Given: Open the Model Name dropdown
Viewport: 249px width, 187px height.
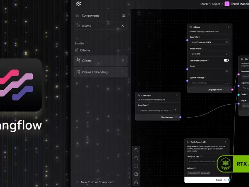Looking at the screenshot, I should (209, 54).
